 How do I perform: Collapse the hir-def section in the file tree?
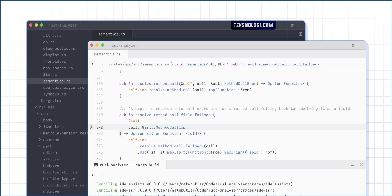(36, 107)
